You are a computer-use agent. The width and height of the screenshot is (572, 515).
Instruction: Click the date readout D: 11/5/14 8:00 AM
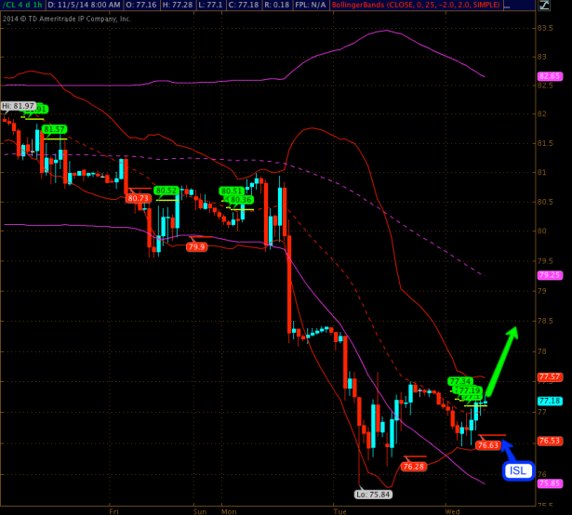click(x=84, y=5)
